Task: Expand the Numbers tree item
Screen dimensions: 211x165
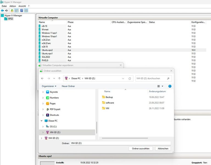Action: click(43, 98)
